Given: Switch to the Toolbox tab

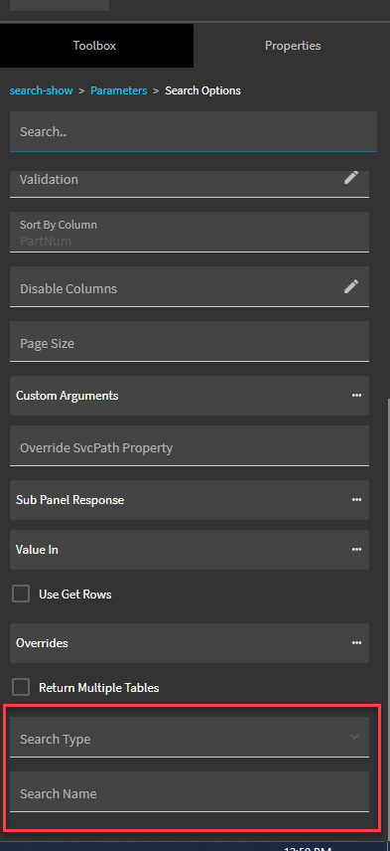Looking at the screenshot, I should click(96, 46).
